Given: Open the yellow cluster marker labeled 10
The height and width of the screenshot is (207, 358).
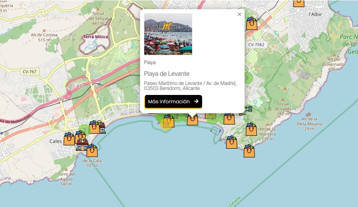Looking at the screenshot, I should 166,124.
